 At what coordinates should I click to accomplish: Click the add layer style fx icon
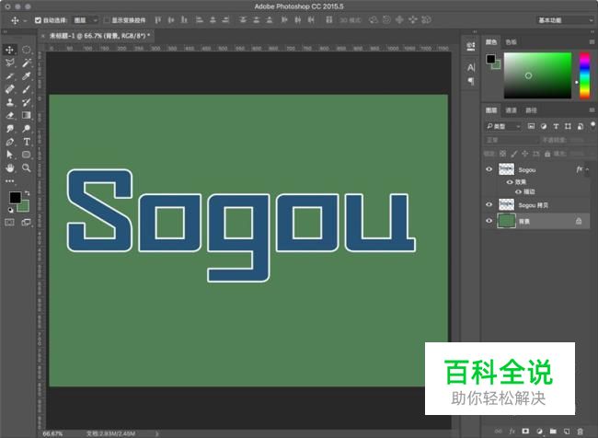click(512, 432)
